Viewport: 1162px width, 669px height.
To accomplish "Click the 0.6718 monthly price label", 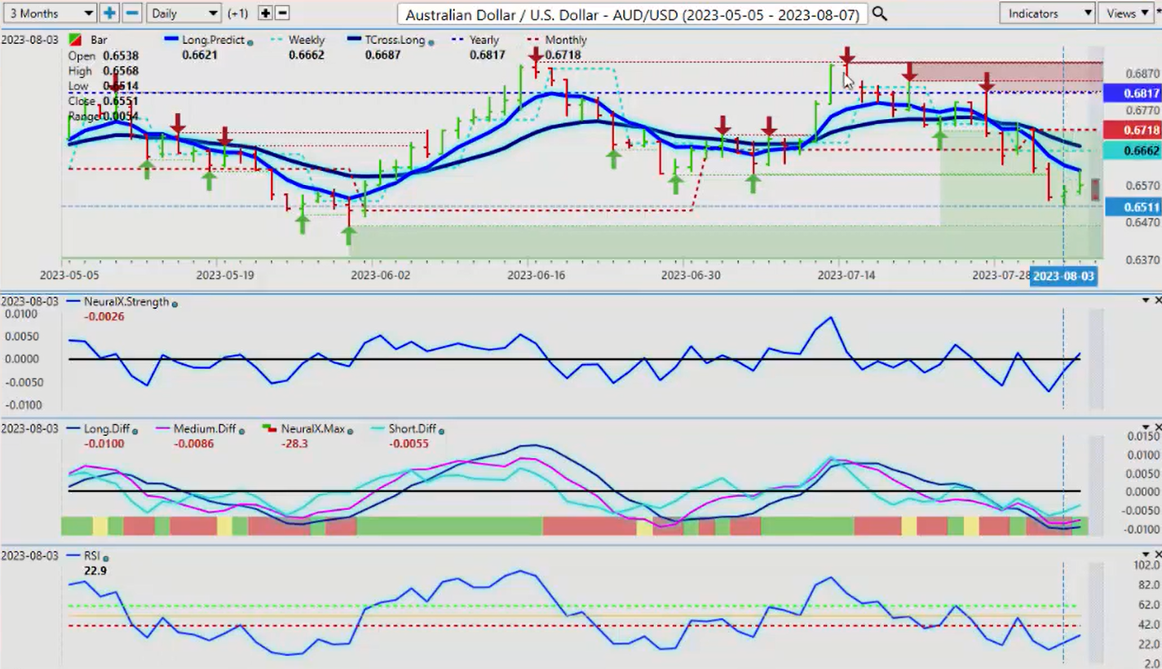I will pyautogui.click(x=1132, y=130).
